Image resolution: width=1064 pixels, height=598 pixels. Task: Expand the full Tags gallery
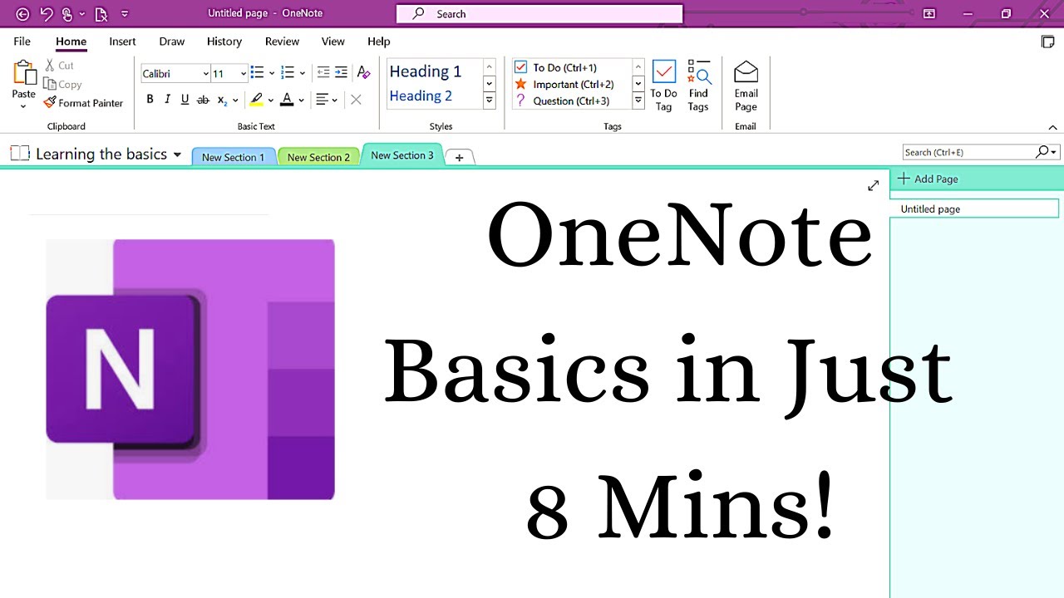point(638,100)
